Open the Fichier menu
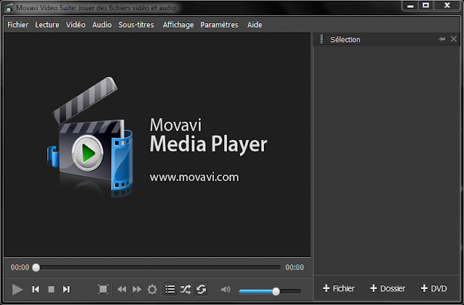 (x=18, y=25)
